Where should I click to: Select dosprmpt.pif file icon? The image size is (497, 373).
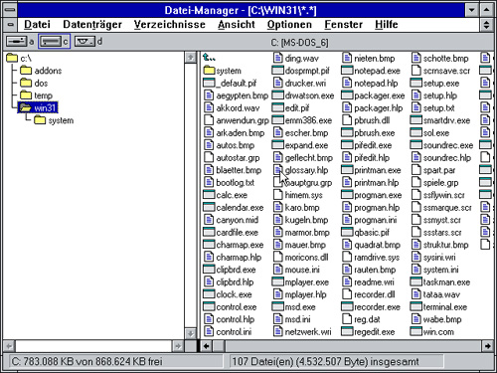pyautogui.click(x=277, y=71)
